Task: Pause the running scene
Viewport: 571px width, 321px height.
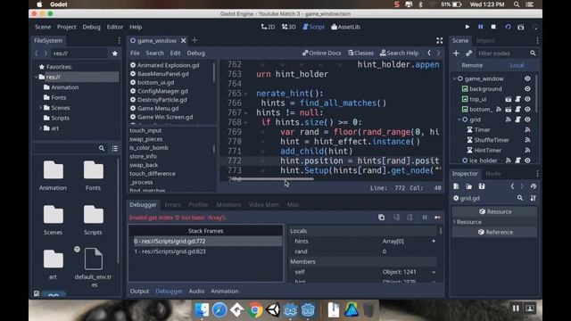Action: (480, 27)
